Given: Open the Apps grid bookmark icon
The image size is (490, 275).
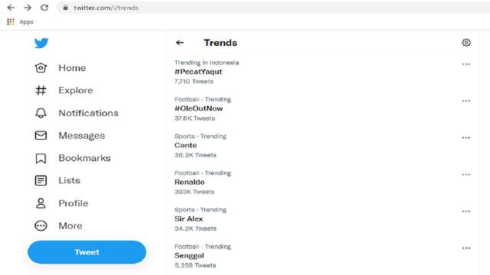Looking at the screenshot, I should pyautogui.click(x=11, y=21).
